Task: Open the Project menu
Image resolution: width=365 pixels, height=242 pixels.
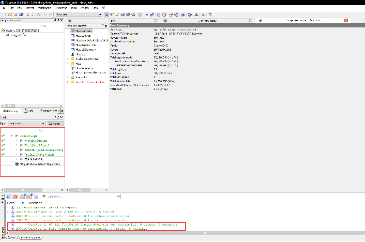Action: [30, 8]
